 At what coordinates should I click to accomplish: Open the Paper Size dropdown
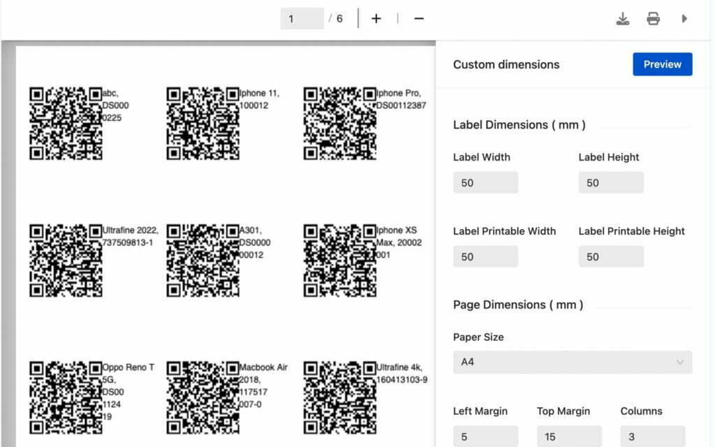click(573, 362)
